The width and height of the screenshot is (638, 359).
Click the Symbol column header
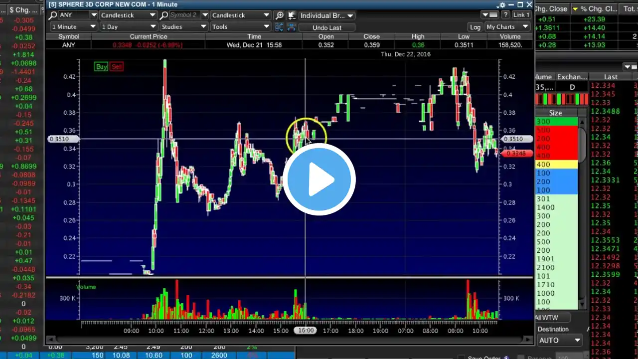[68, 36]
